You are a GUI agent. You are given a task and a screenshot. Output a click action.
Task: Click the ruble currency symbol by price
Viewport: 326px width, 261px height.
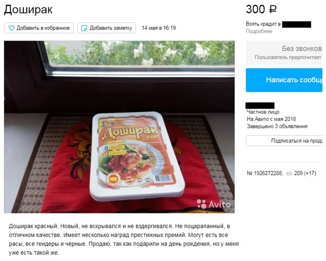point(273,10)
